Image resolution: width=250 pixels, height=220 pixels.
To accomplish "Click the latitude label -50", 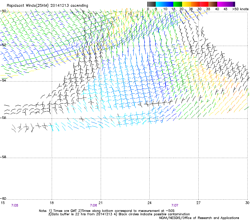I will [3, 11].
